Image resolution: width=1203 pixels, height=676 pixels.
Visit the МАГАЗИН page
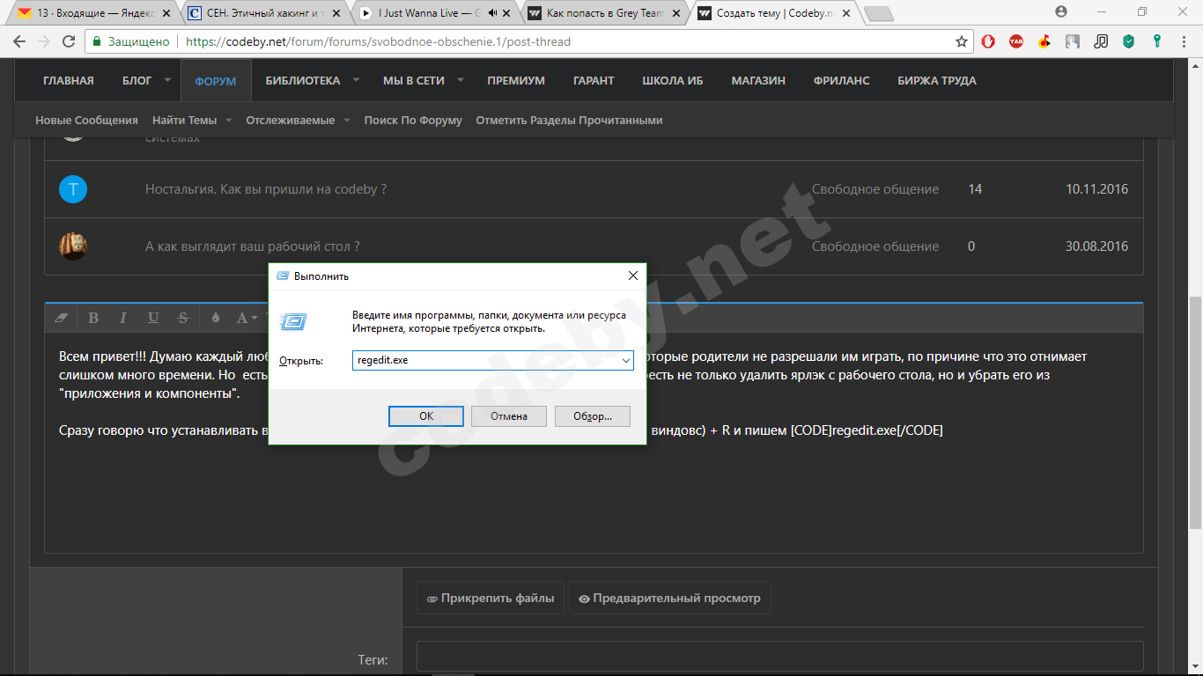click(x=758, y=81)
